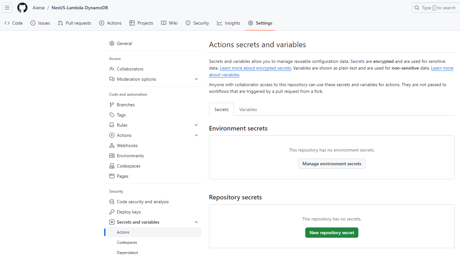Open the Projects repository tab
Viewport: 460px width, 260px height.
pos(141,23)
